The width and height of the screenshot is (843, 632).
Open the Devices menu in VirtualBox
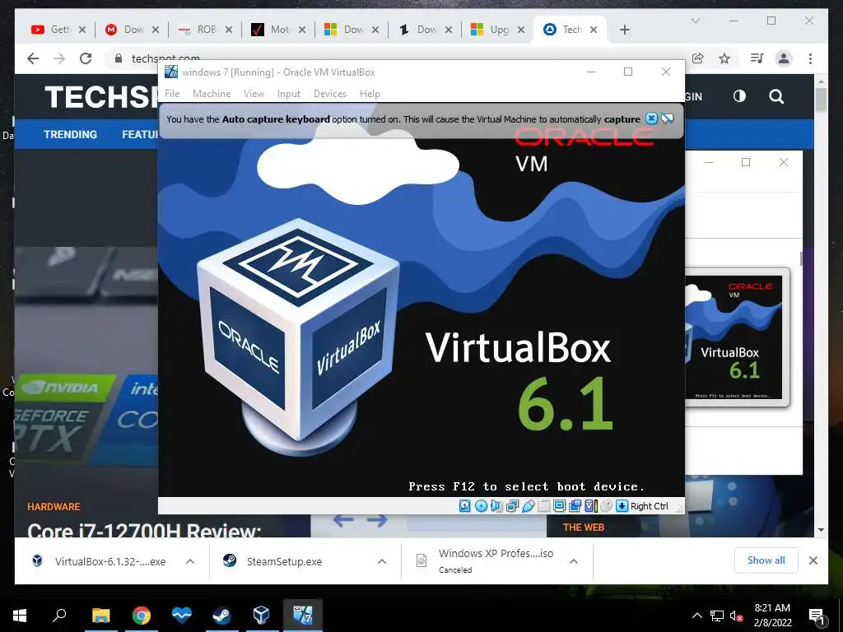(330, 94)
